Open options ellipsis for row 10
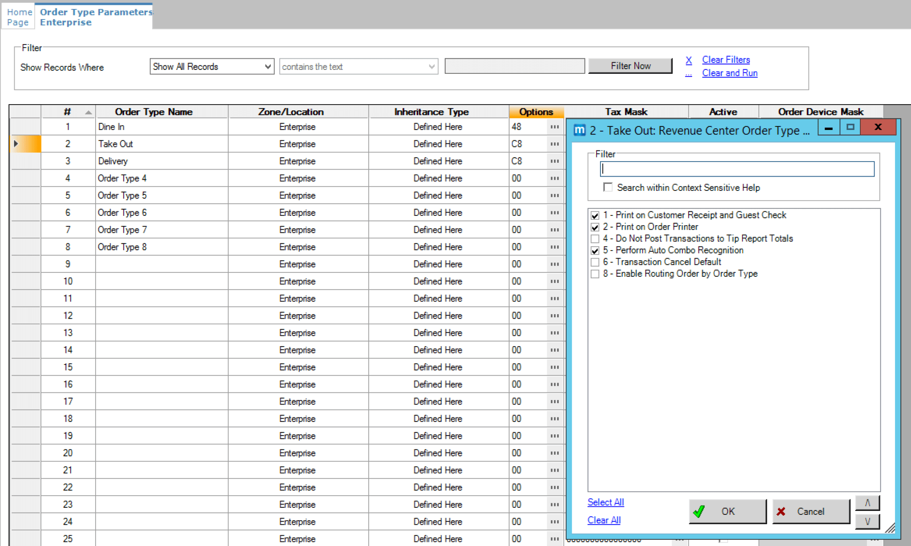 [x=554, y=281]
